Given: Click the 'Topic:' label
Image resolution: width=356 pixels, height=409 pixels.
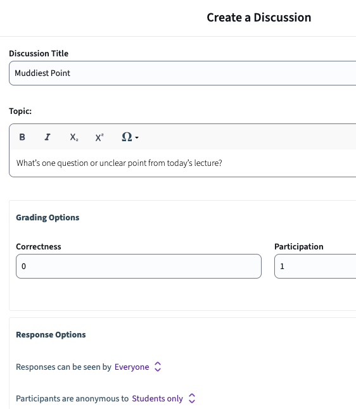Looking at the screenshot, I should pyautogui.click(x=20, y=111).
